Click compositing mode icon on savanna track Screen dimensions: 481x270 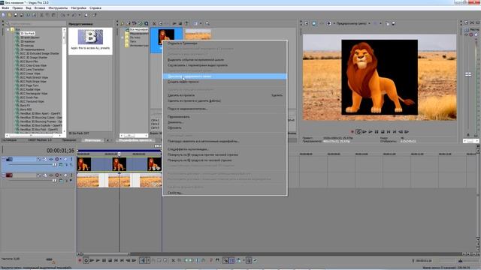[x=61, y=181]
